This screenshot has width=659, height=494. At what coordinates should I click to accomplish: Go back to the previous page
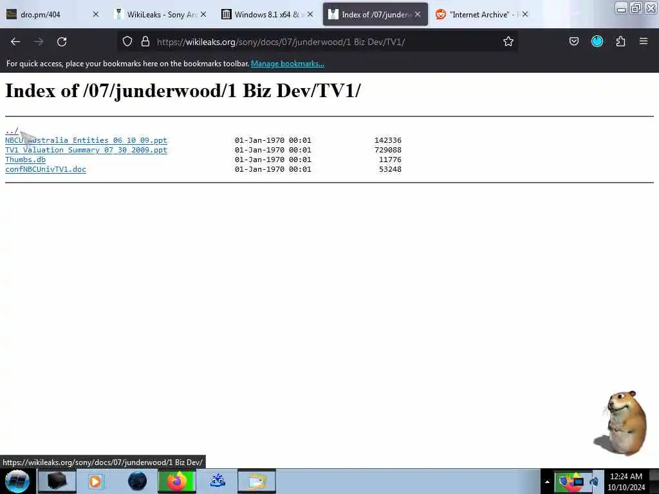coord(15,42)
